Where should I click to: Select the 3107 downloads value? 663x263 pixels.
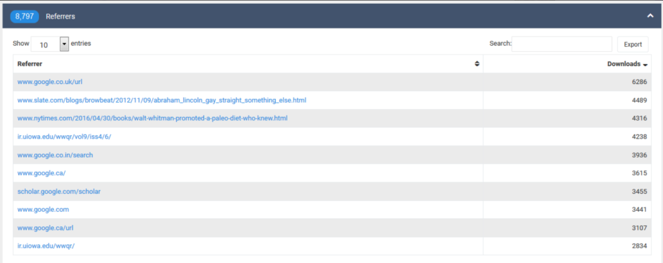[639, 228]
